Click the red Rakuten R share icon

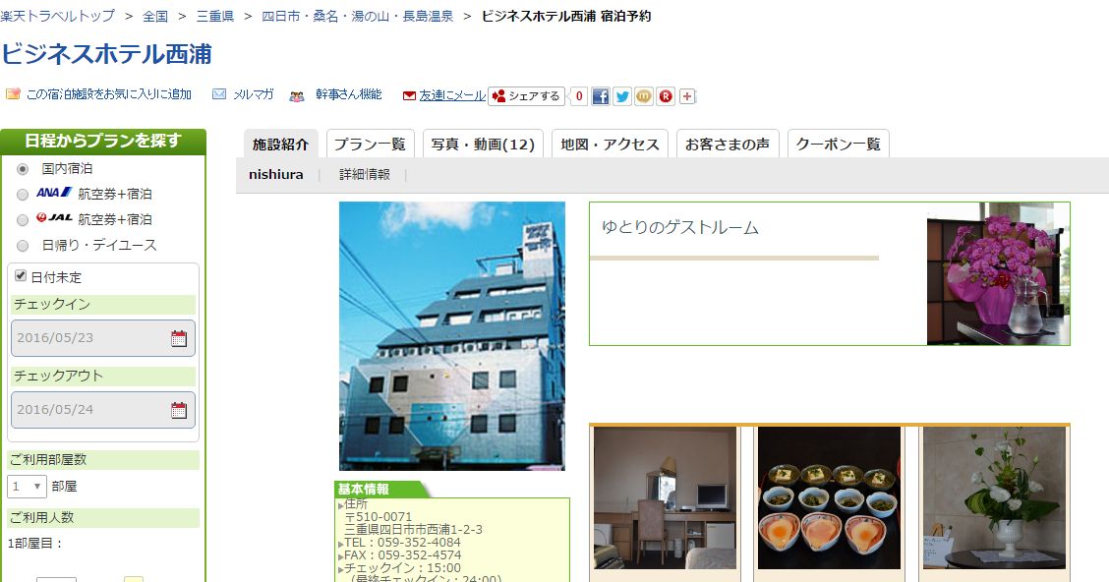666,96
